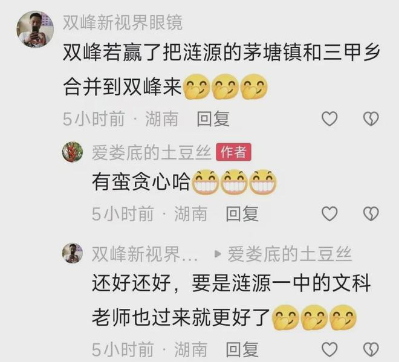Like the last reply about 涟源一中
Screen dimensions: 399x362
tap(329, 349)
